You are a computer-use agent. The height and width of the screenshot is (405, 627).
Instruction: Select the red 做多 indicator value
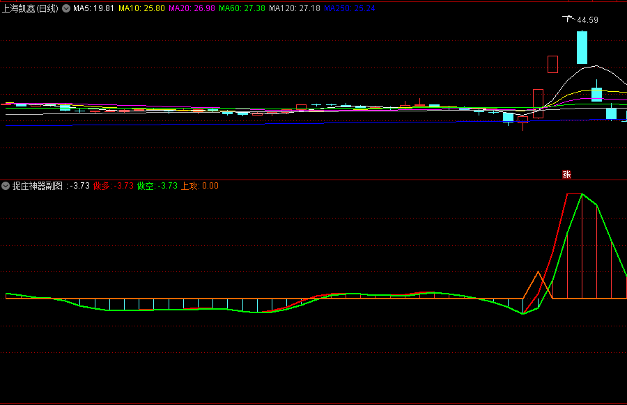114,186
